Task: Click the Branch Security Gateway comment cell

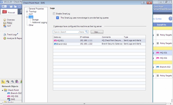Action: [112, 44]
